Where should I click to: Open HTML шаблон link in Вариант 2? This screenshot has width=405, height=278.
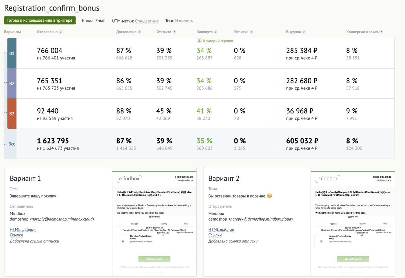click(x=221, y=230)
